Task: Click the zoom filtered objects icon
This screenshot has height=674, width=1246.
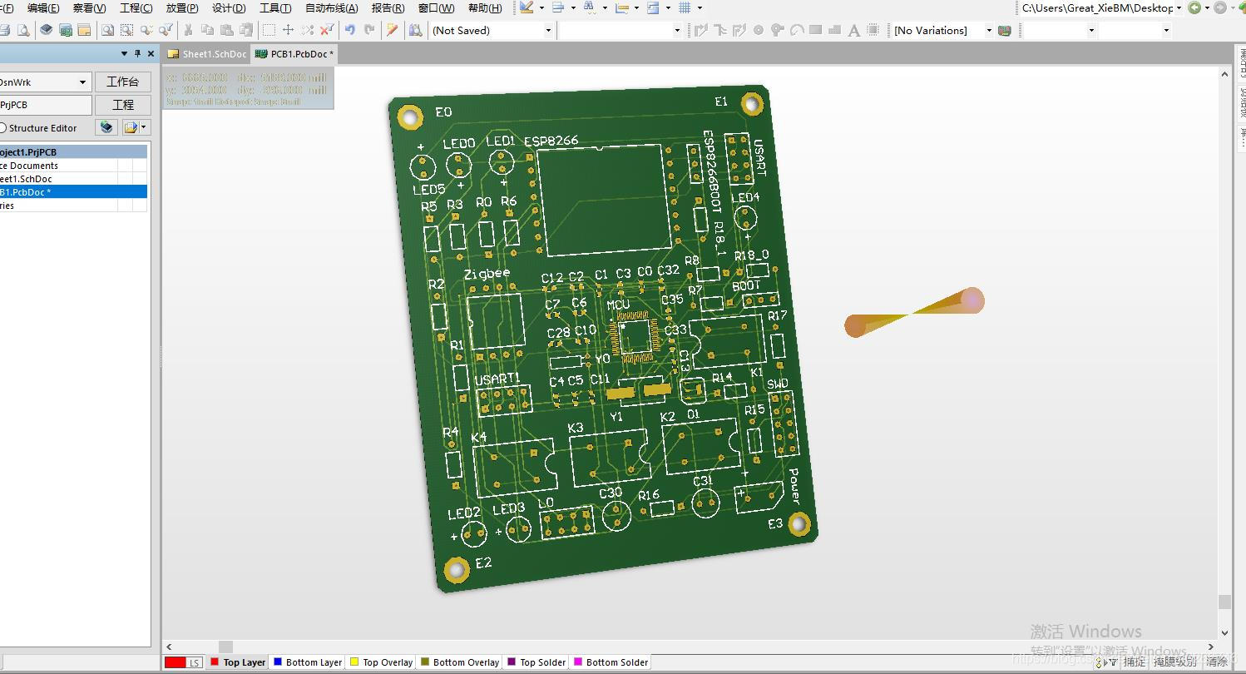Action: [166, 30]
